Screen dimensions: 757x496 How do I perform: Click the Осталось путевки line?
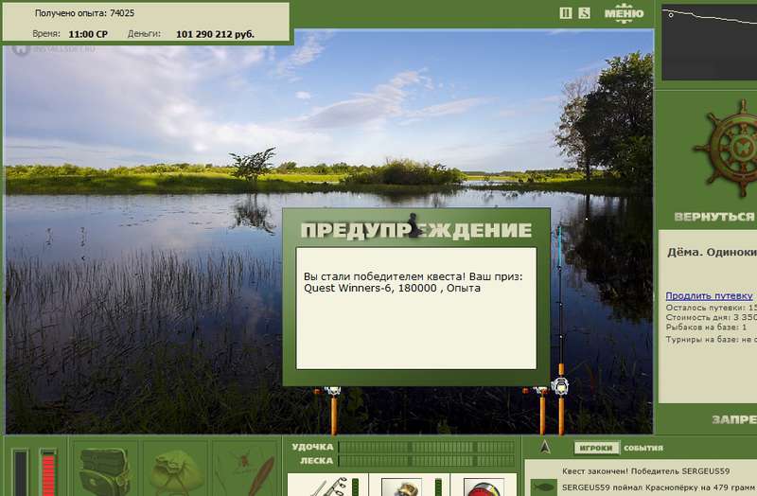point(712,308)
